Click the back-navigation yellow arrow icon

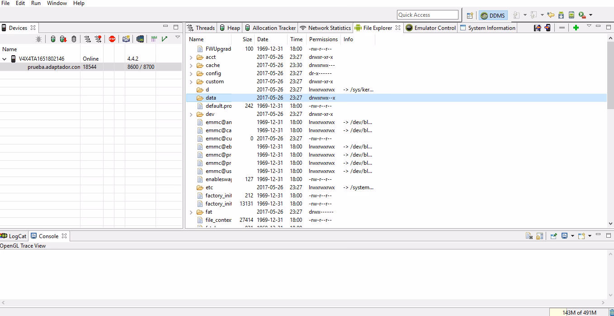coord(551,15)
